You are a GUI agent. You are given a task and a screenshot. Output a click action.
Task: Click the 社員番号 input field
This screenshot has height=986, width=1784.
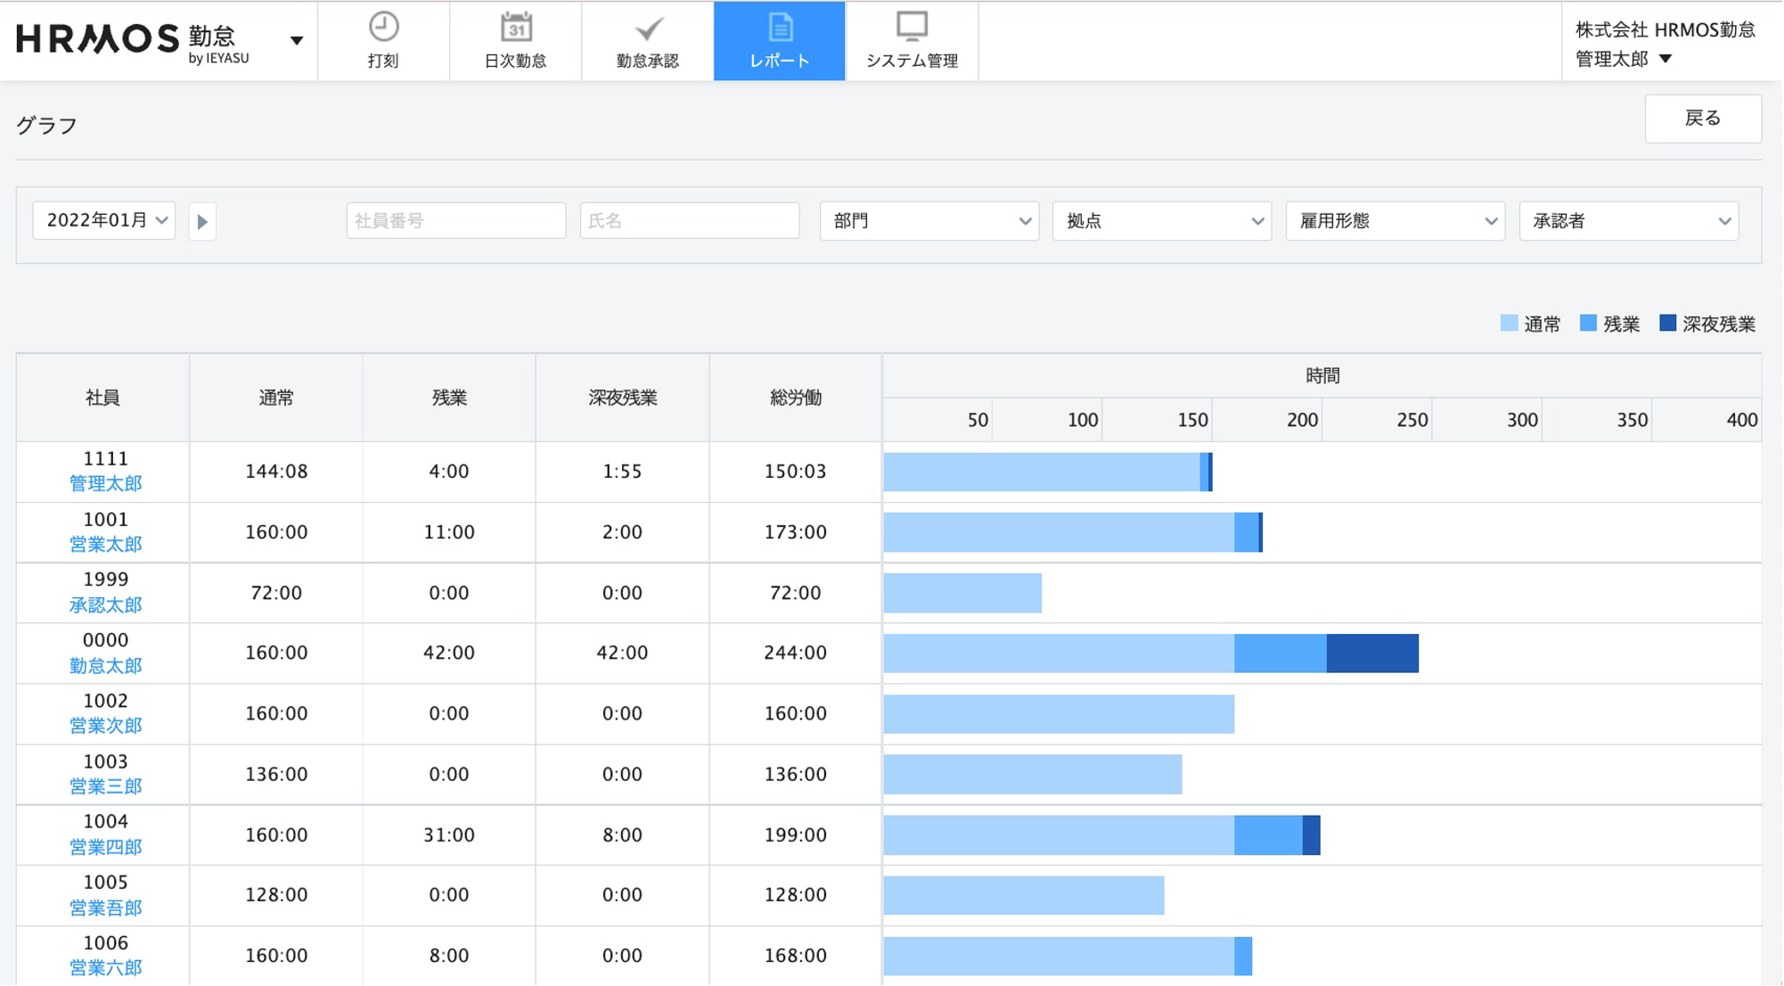click(455, 221)
